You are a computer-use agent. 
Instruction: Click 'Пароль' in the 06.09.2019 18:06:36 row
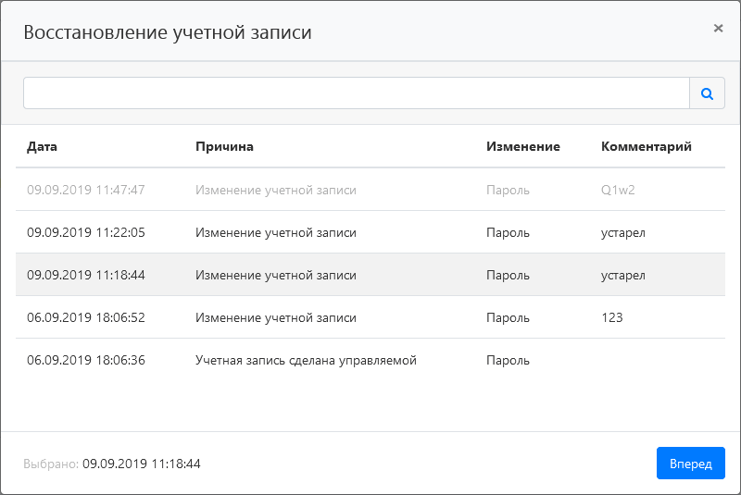[508, 360]
